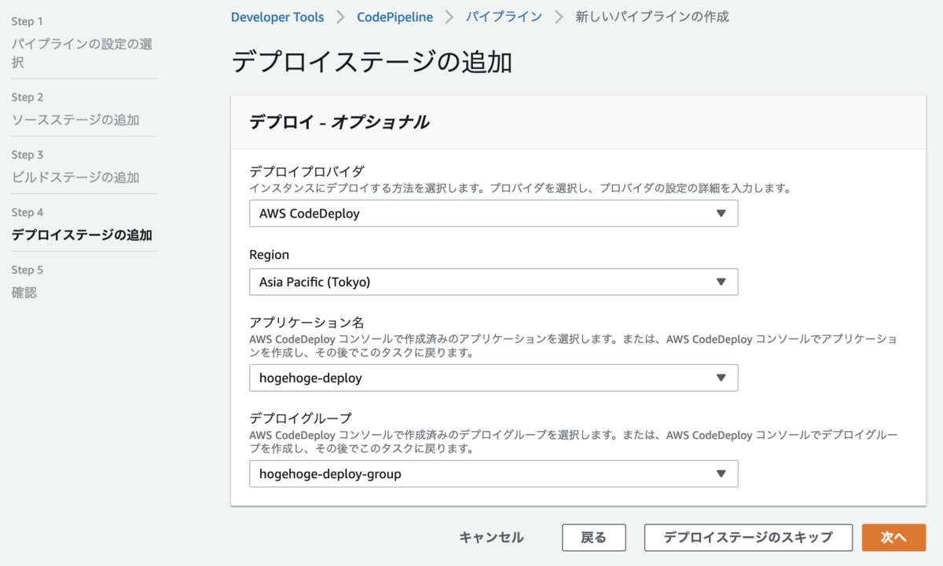This screenshot has height=566, width=943.
Task: Click the デプロイステージのスキップ button
Action: 748,538
